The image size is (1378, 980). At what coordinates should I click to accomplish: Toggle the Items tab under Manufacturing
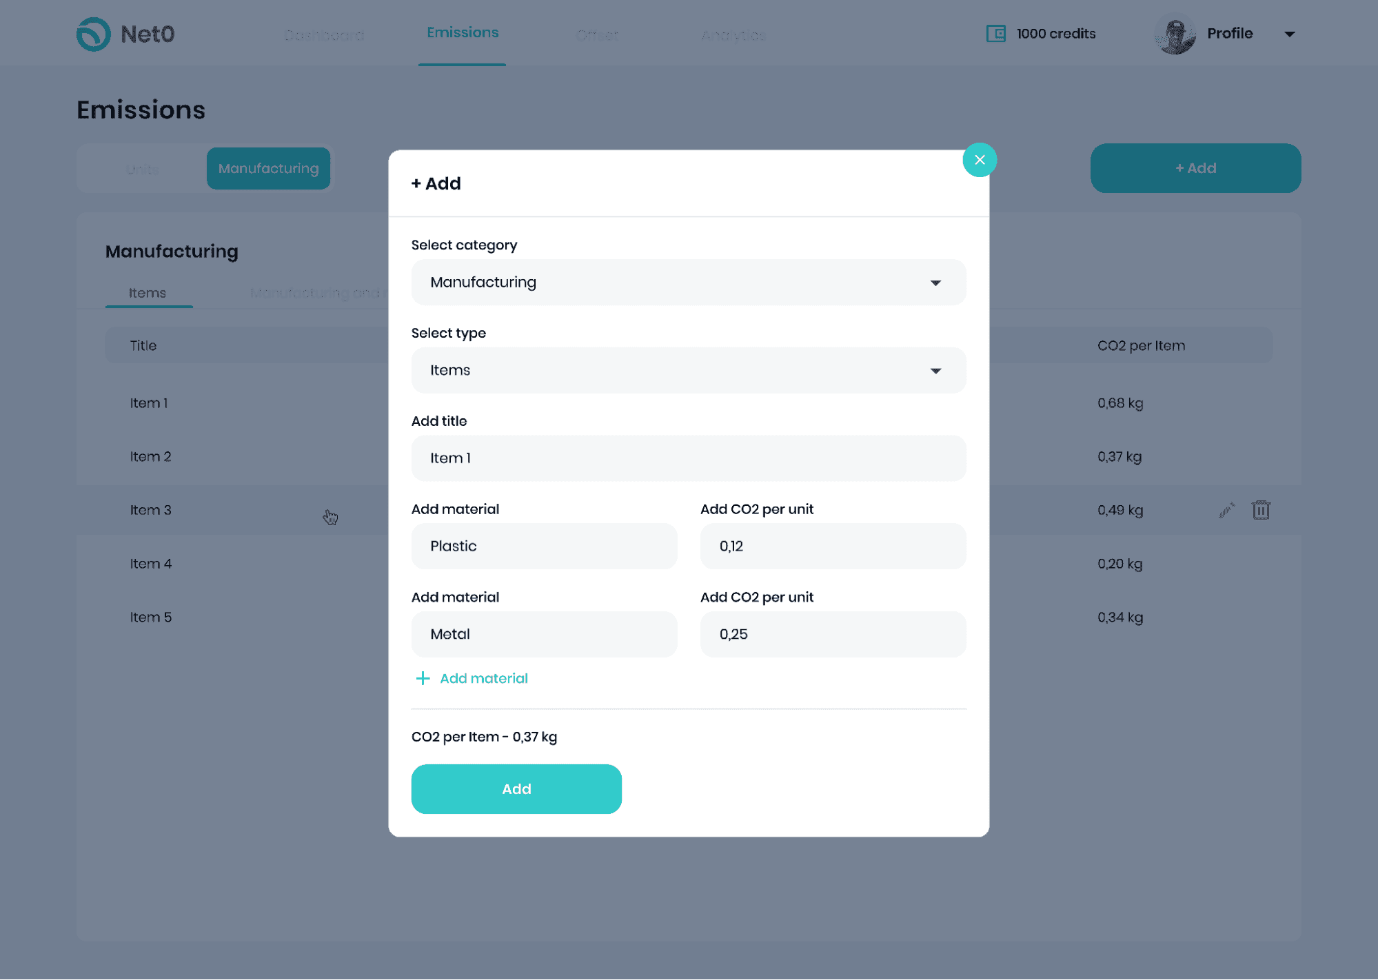click(148, 292)
